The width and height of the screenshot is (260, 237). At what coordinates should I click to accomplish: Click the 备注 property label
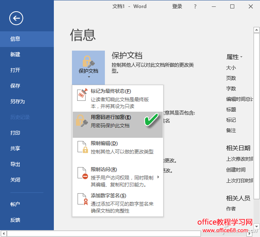(x=231, y=131)
